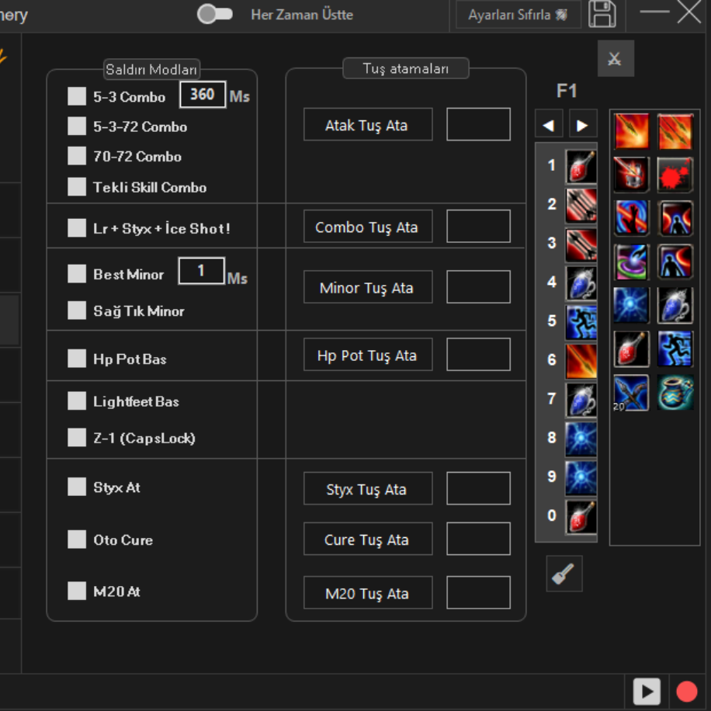
Task: Click the Hp Pot Tuş Ata button
Action: coord(368,355)
